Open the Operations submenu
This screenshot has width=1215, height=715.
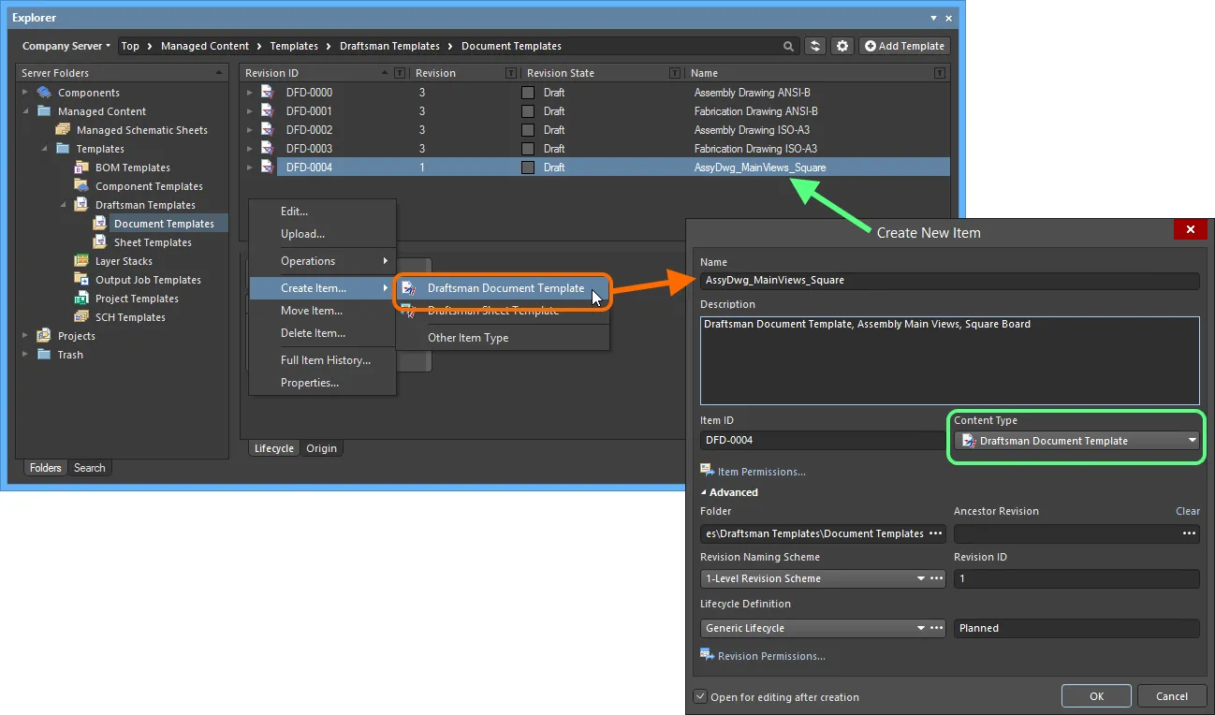(x=322, y=261)
